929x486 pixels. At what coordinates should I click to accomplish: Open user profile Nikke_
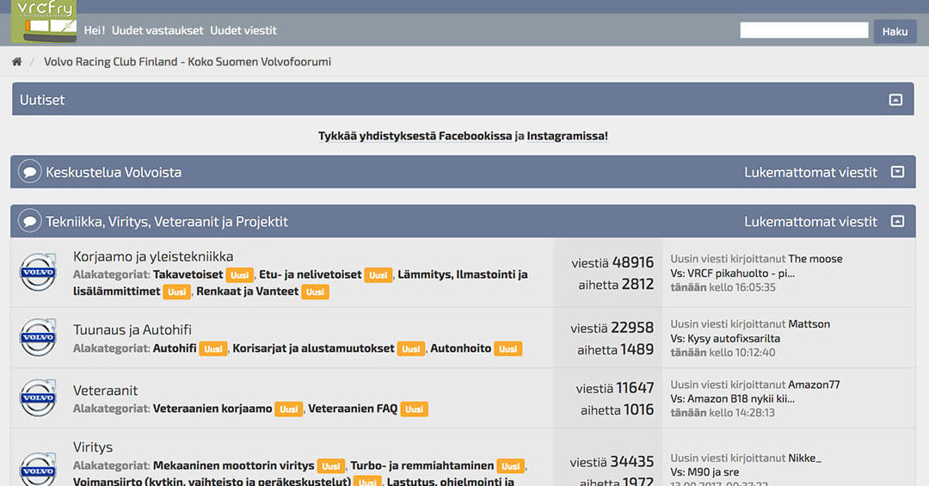coord(804,458)
